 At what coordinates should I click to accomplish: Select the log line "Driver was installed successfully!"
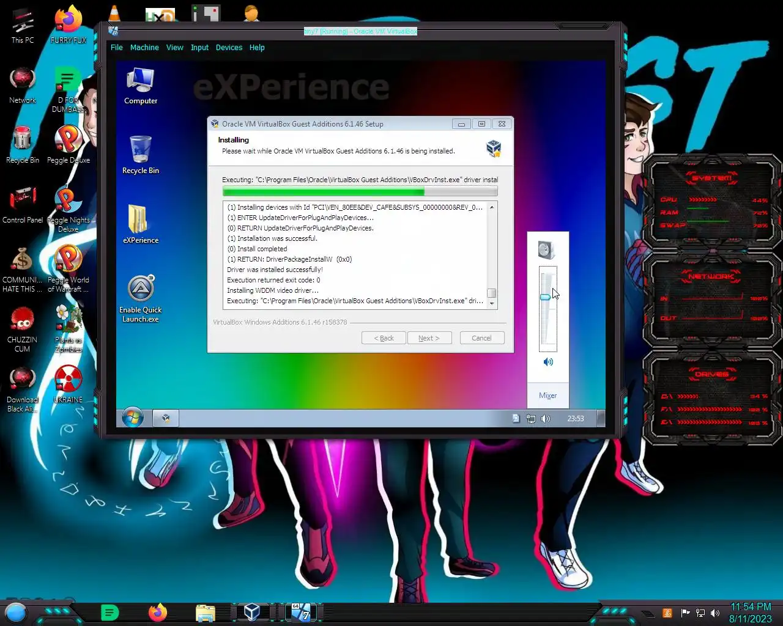(275, 270)
